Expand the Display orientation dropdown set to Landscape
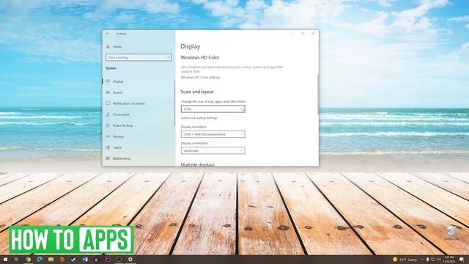 click(213, 150)
